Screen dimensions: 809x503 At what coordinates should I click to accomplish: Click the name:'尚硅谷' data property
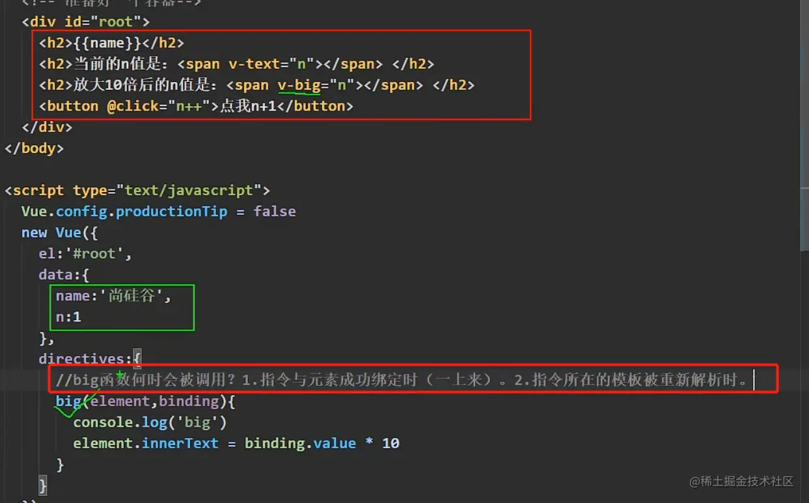113,296
